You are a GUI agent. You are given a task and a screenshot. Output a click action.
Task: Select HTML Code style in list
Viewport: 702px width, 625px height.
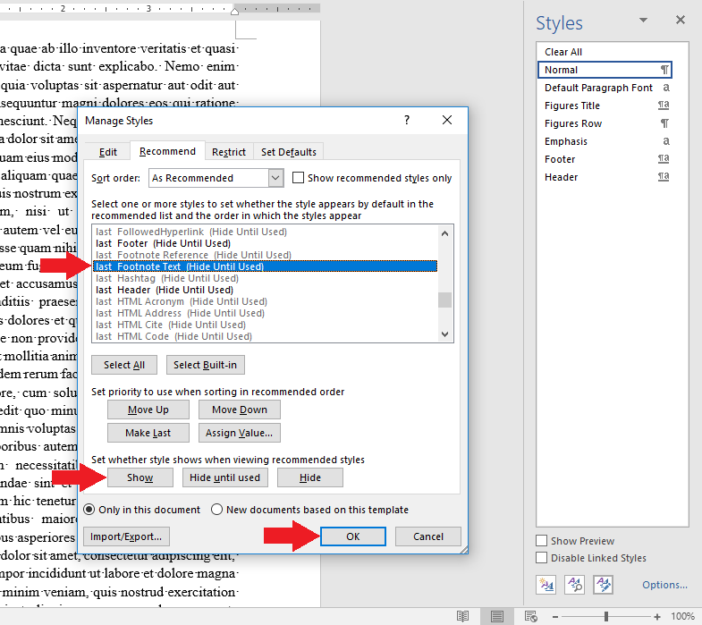pyautogui.click(x=265, y=336)
